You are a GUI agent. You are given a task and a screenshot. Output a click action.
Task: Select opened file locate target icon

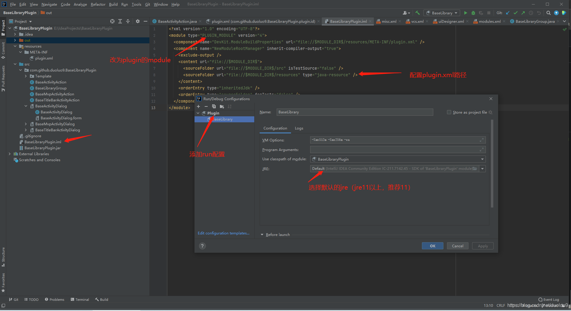[112, 21]
